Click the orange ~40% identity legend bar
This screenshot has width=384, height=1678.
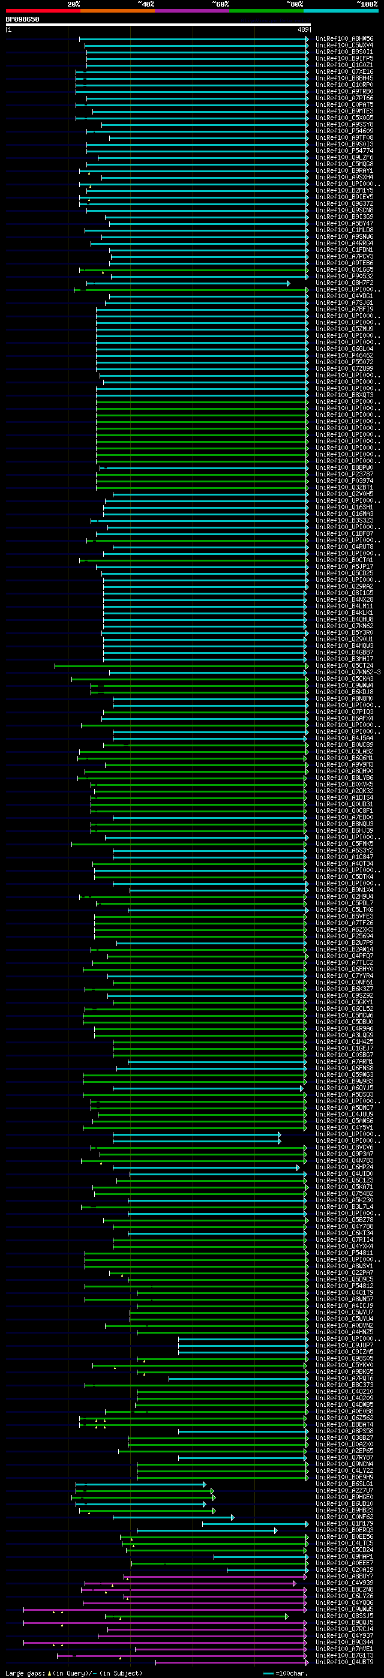118,10
